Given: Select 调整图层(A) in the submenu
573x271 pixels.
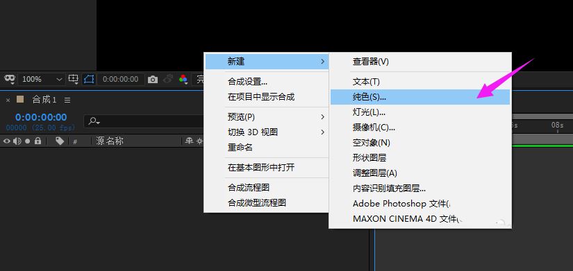Looking at the screenshot, I should [420, 173].
